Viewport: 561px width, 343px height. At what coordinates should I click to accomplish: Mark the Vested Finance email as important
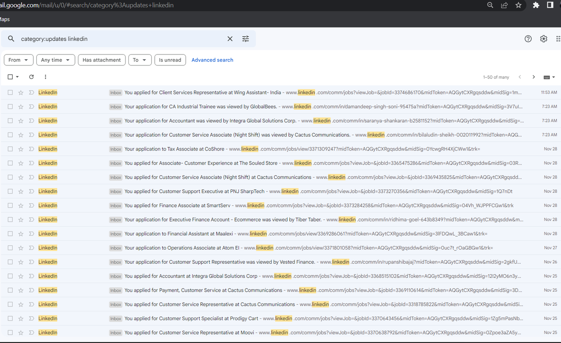32,262
